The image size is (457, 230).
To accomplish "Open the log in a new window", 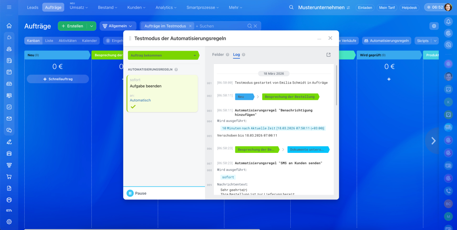I will (x=328, y=55).
